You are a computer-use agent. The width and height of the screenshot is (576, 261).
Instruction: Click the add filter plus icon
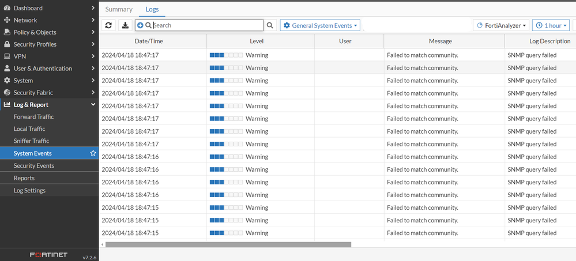point(140,25)
